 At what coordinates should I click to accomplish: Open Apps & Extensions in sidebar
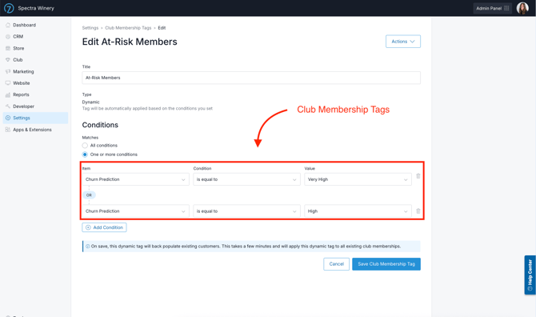[32, 130]
